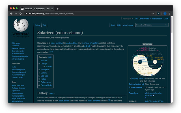
Task: Click the yin-yang Solarized image
Action: pos(148,62)
